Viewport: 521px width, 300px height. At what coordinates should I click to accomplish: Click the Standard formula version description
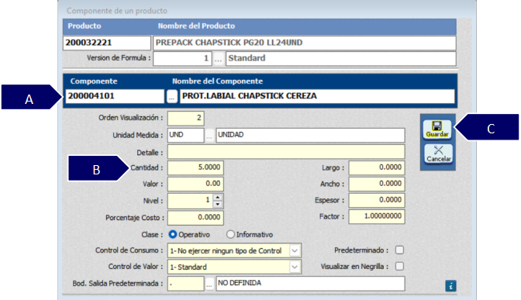(341, 59)
